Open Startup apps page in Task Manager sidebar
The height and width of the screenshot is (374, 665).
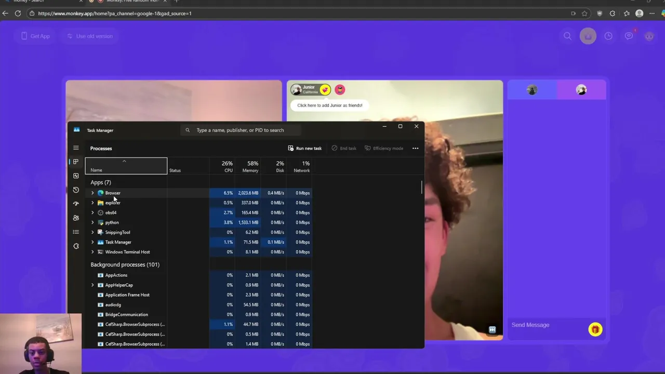point(76,204)
